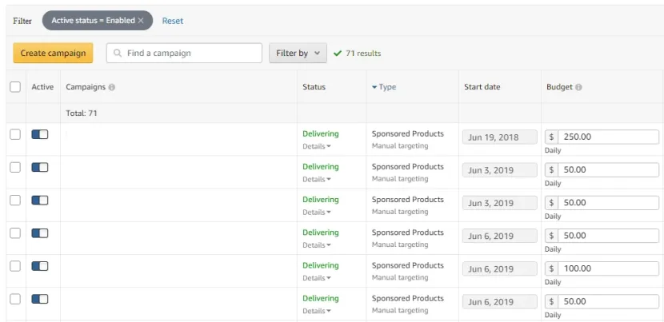This screenshot has height=322, width=664.
Task: Click the Reset filter link
Action: (173, 21)
